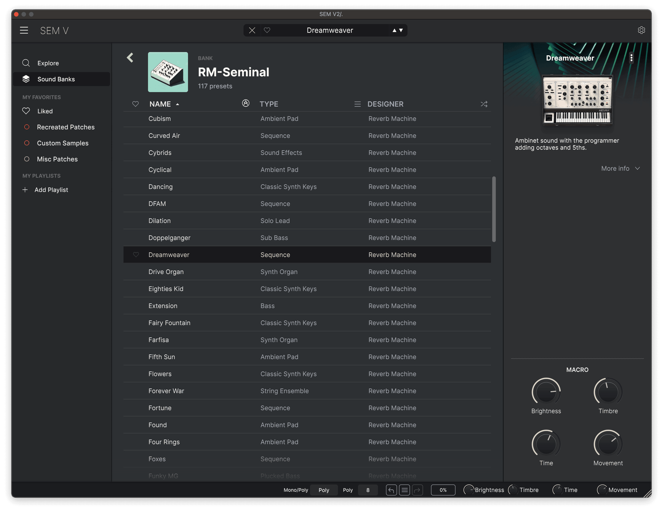This screenshot has height=511, width=663.
Task: Open the settings gear icon
Action: point(641,30)
